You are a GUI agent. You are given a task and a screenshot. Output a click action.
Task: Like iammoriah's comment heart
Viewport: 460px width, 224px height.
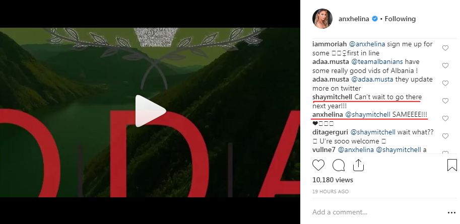click(445, 48)
